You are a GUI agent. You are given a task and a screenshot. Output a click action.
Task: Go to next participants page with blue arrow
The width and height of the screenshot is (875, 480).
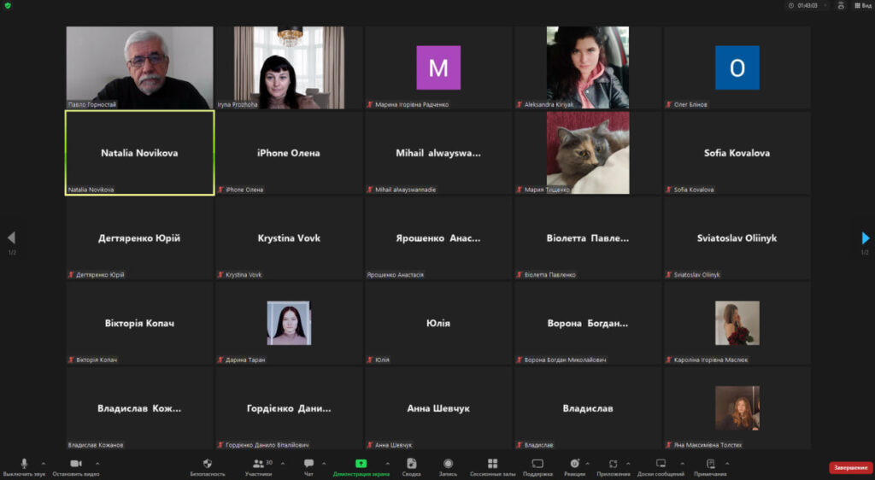[x=865, y=238]
